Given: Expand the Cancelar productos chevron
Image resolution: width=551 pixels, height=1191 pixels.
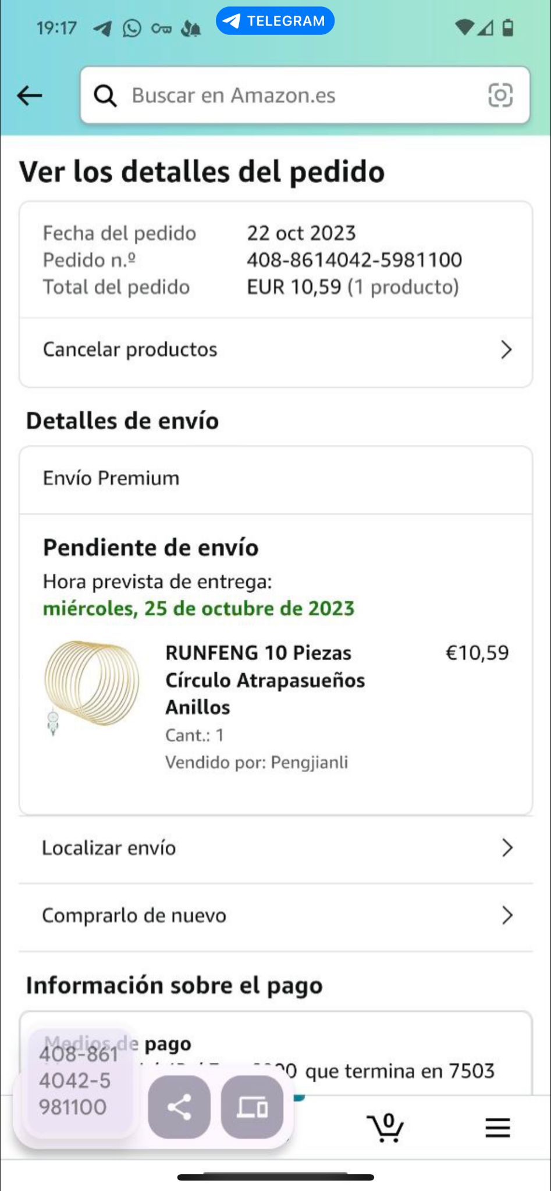Looking at the screenshot, I should [506, 350].
